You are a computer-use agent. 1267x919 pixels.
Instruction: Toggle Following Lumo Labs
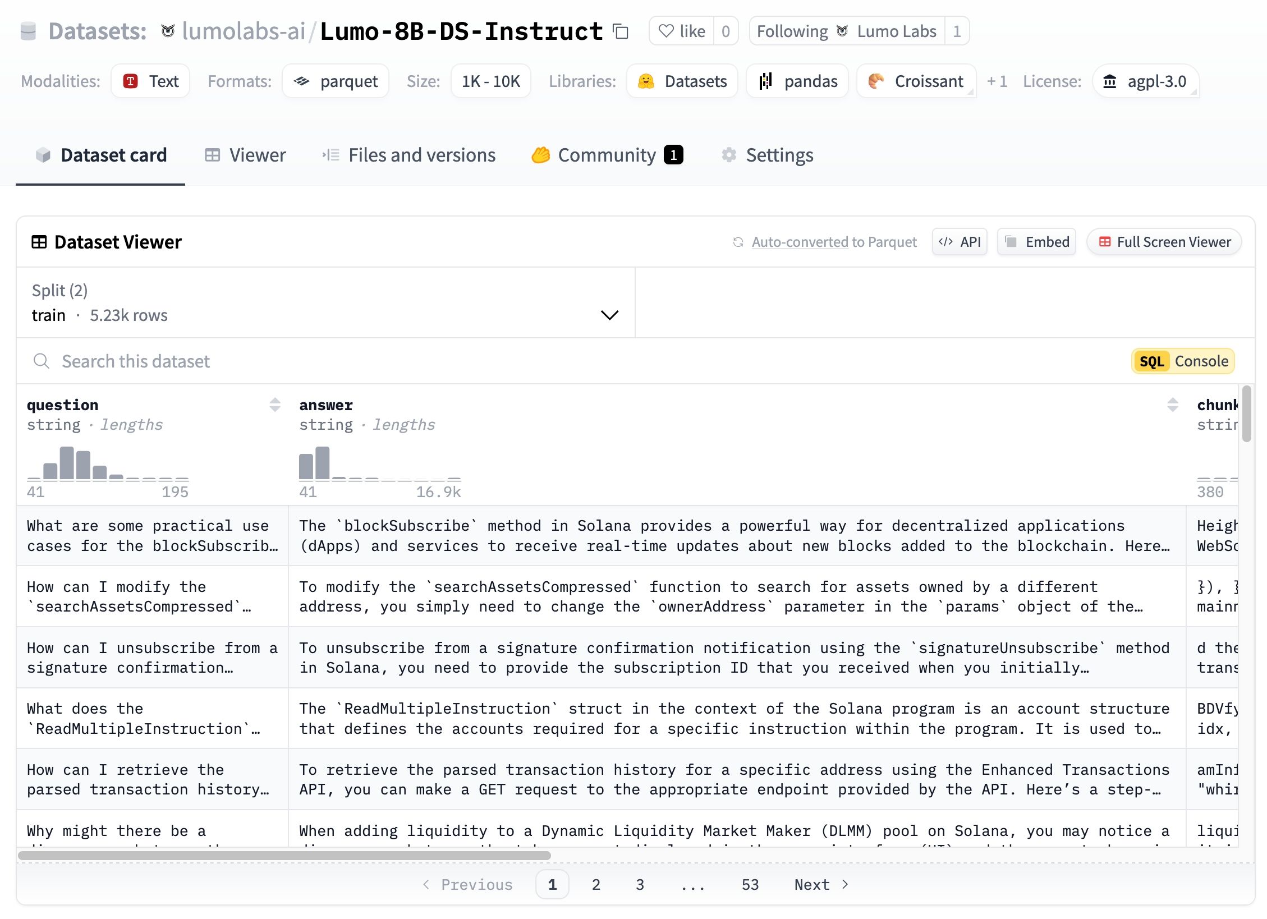(847, 31)
